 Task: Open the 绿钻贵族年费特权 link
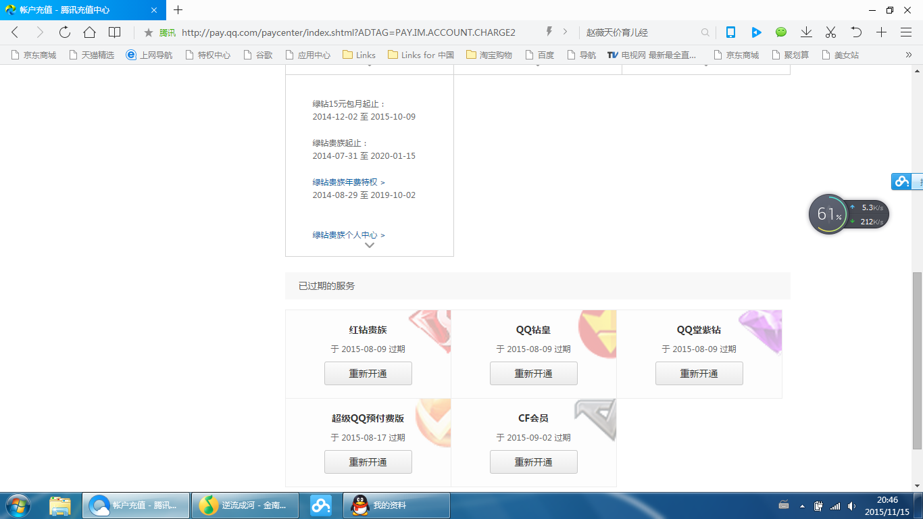tap(349, 182)
